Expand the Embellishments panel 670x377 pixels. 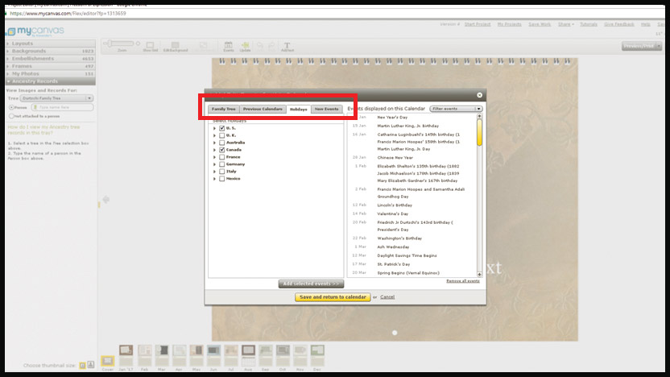click(51, 59)
